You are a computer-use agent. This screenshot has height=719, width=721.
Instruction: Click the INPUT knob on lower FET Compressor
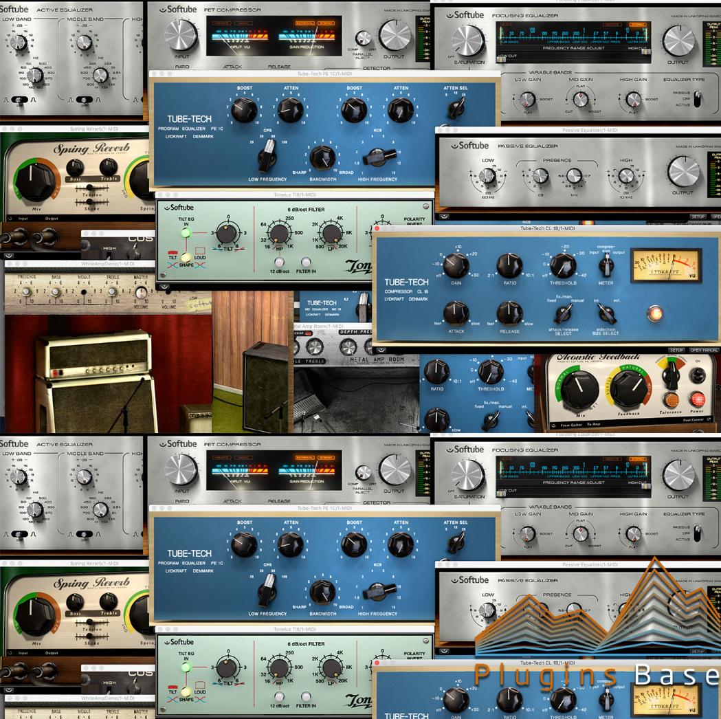tap(181, 470)
